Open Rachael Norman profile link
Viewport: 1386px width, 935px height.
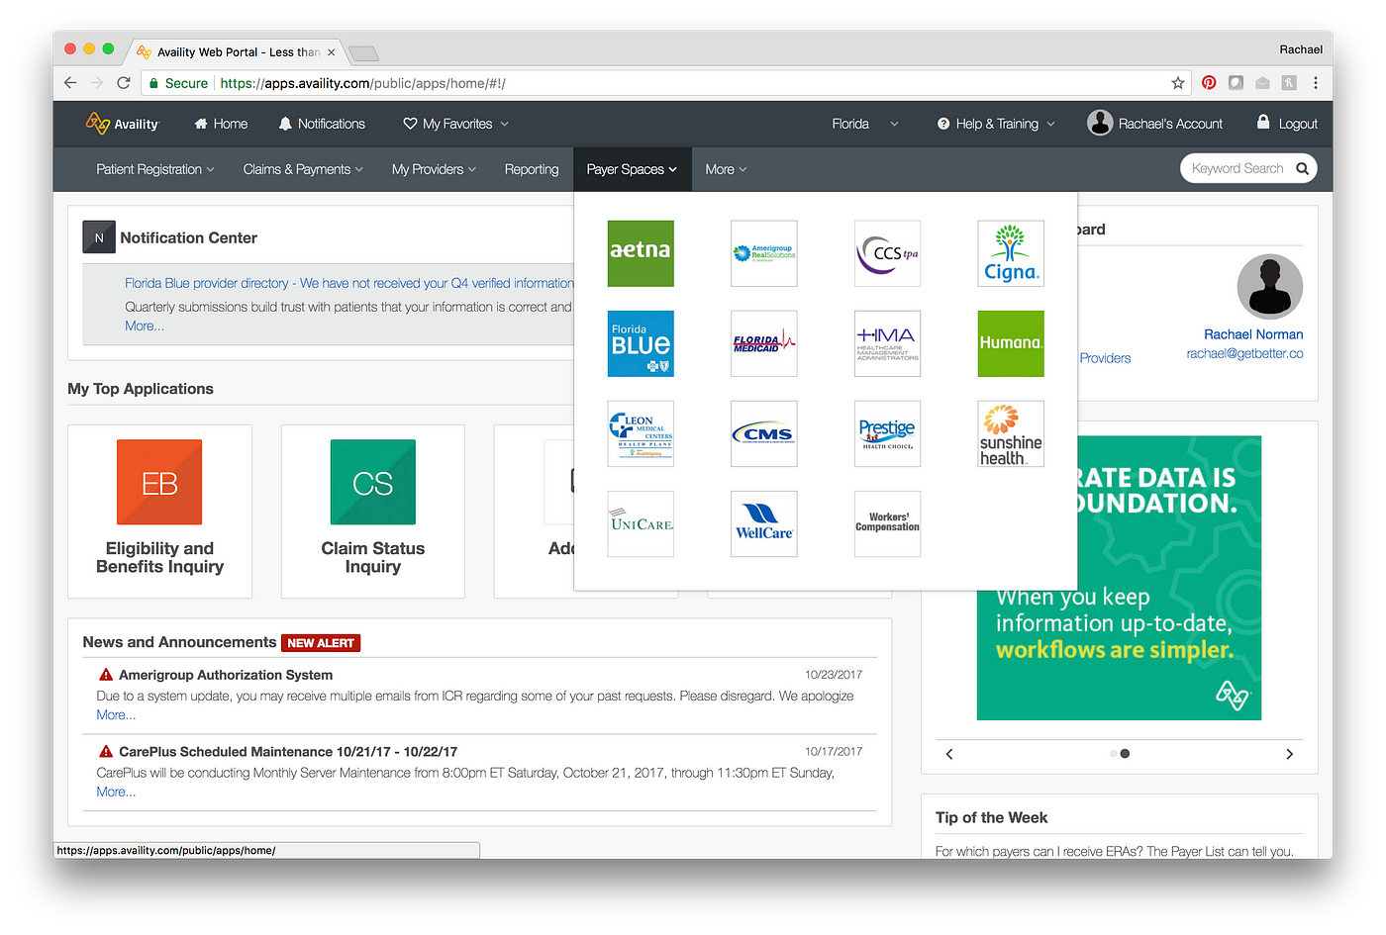[1253, 334]
